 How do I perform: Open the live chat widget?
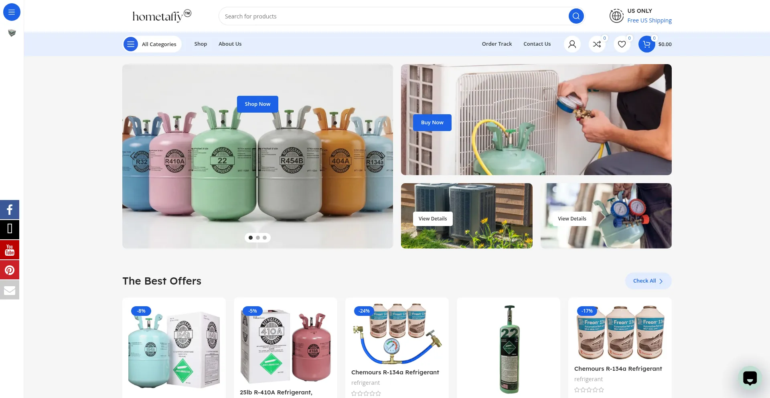(x=750, y=378)
